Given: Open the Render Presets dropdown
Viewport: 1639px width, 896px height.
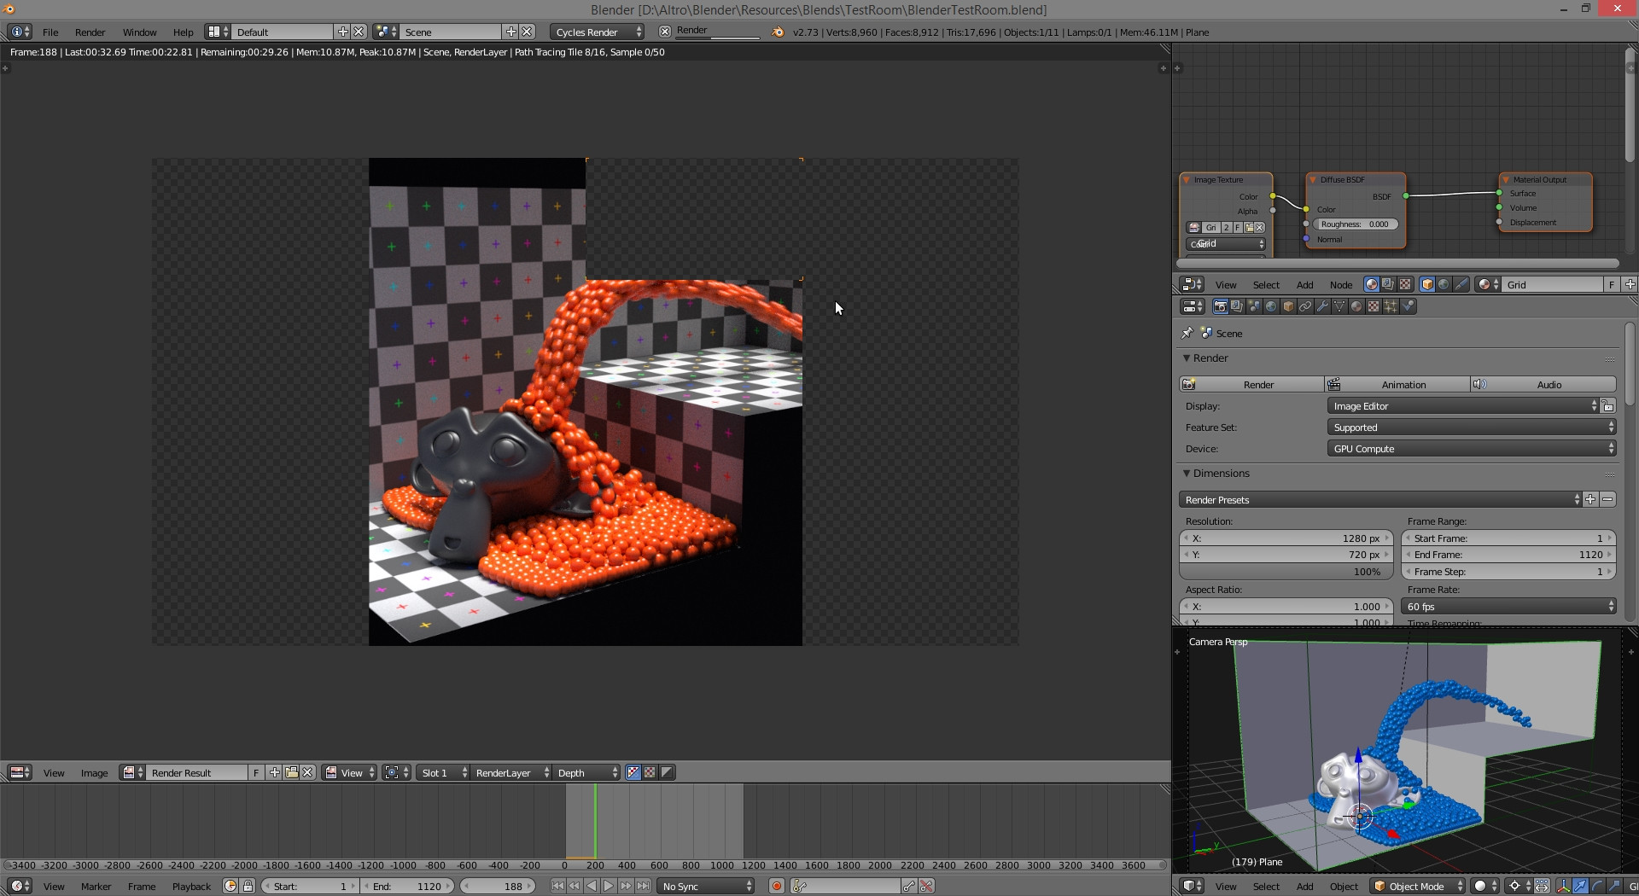Looking at the screenshot, I should [x=1380, y=500].
